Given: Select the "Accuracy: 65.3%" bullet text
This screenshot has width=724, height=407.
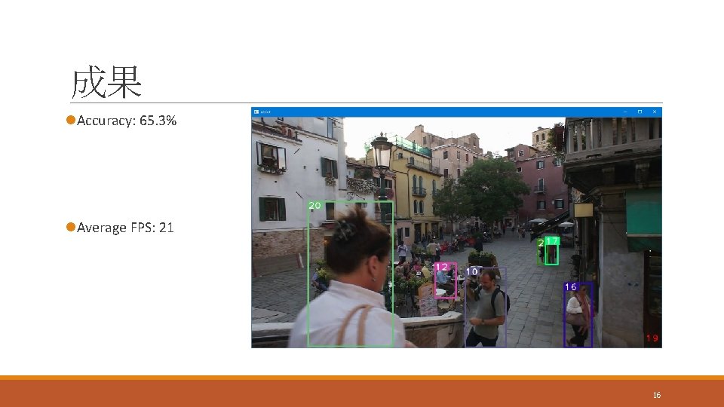Looking at the screenshot, I should (x=127, y=121).
